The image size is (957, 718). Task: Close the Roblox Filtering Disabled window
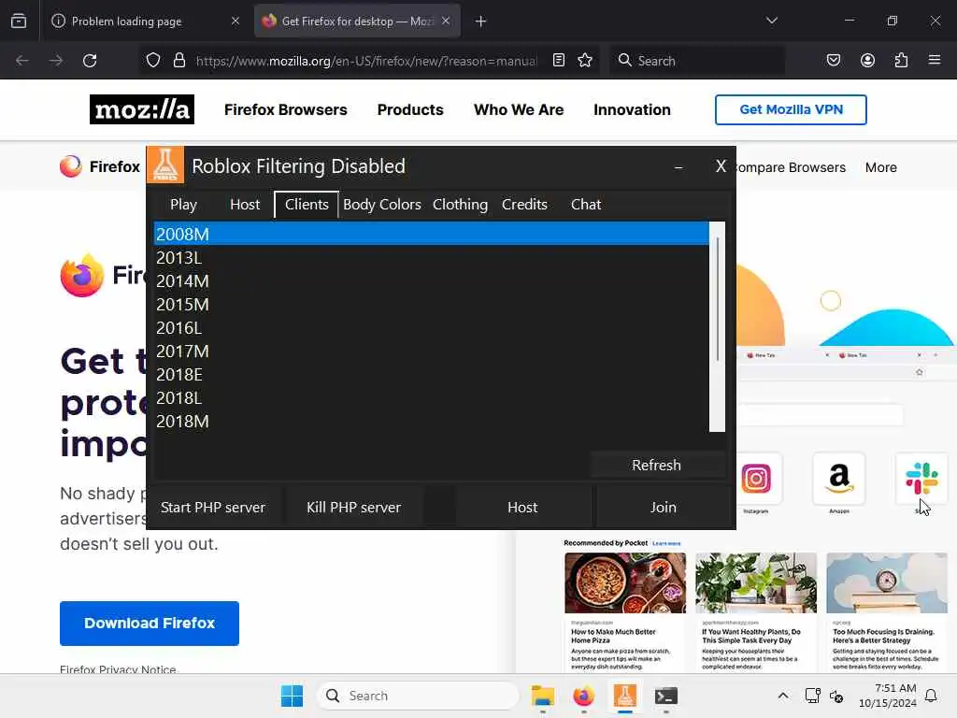click(721, 166)
